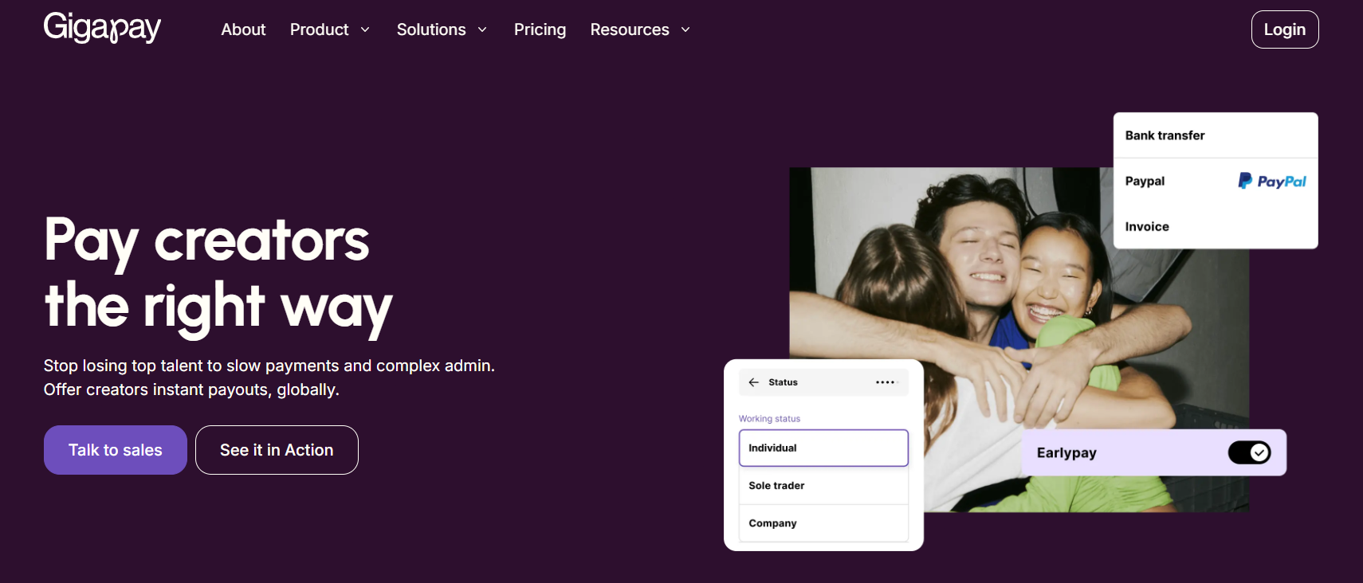Click the back arrow in Status card

(x=753, y=382)
